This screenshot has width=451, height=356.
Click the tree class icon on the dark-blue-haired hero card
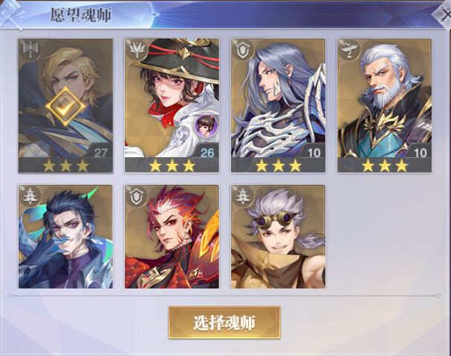[30, 196]
